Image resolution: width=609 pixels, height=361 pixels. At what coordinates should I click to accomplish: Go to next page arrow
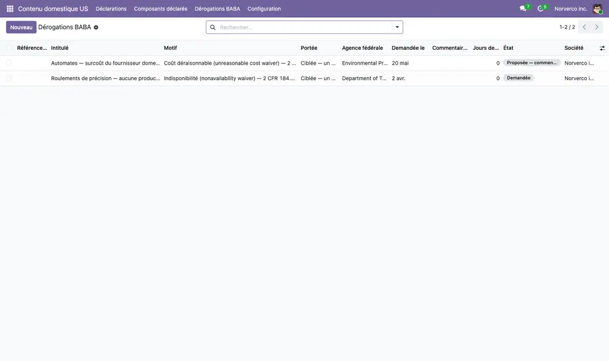597,27
